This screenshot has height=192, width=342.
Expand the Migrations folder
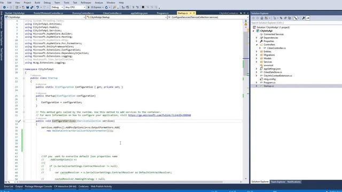[256, 55]
